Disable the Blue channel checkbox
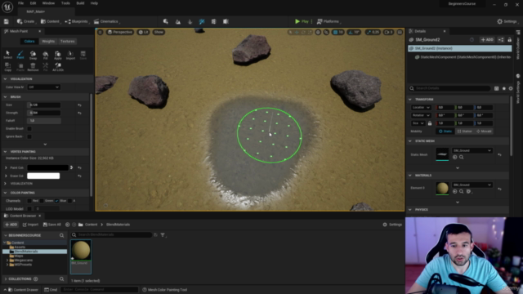523x294 pixels. tap(56, 201)
